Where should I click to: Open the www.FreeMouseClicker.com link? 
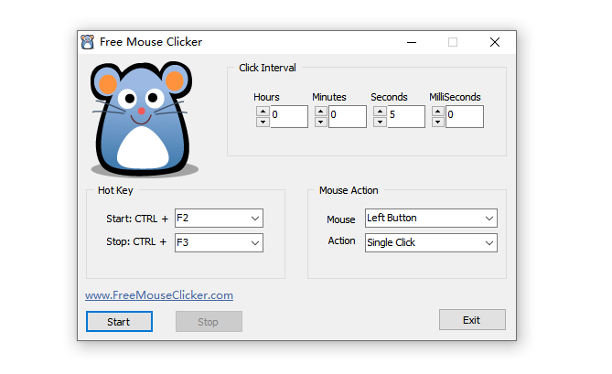159,295
